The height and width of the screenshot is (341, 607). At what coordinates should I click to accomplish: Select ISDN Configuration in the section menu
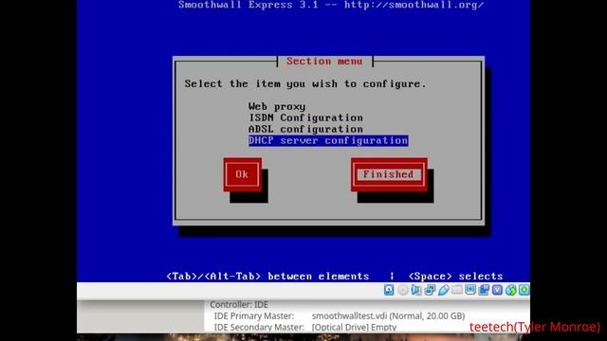coord(305,117)
